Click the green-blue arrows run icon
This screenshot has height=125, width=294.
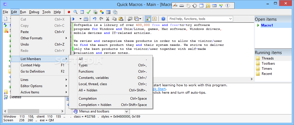click(x=221, y=6)
